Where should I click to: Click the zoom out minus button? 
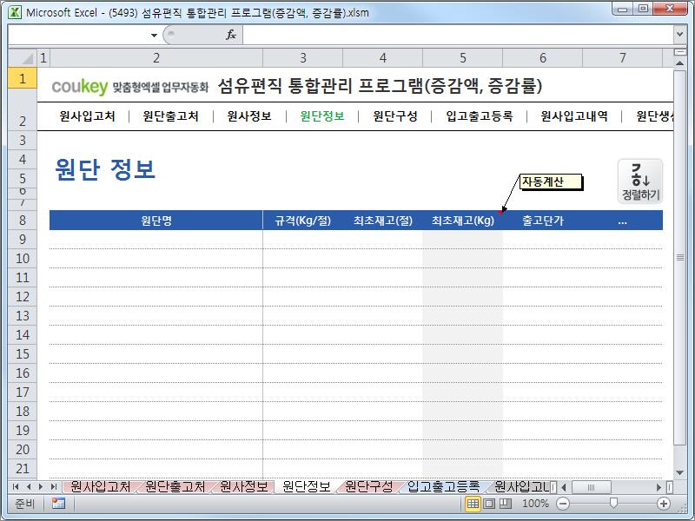[563, 504]
